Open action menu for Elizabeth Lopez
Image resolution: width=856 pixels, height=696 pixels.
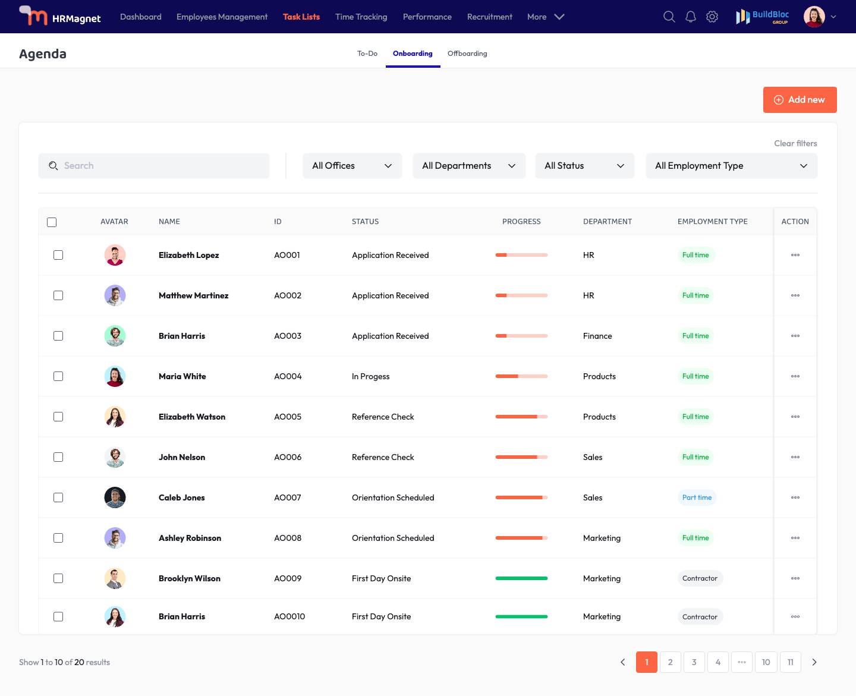(x=795, y=255)
